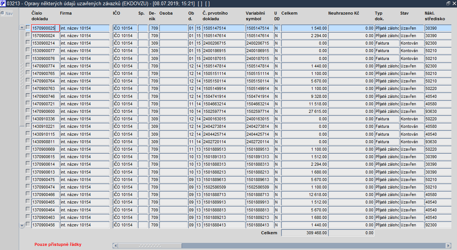The width and height of the screenshot is (457, 250).
Task: Click the vertical scrollbar up arrow
Action: [22, 28]
